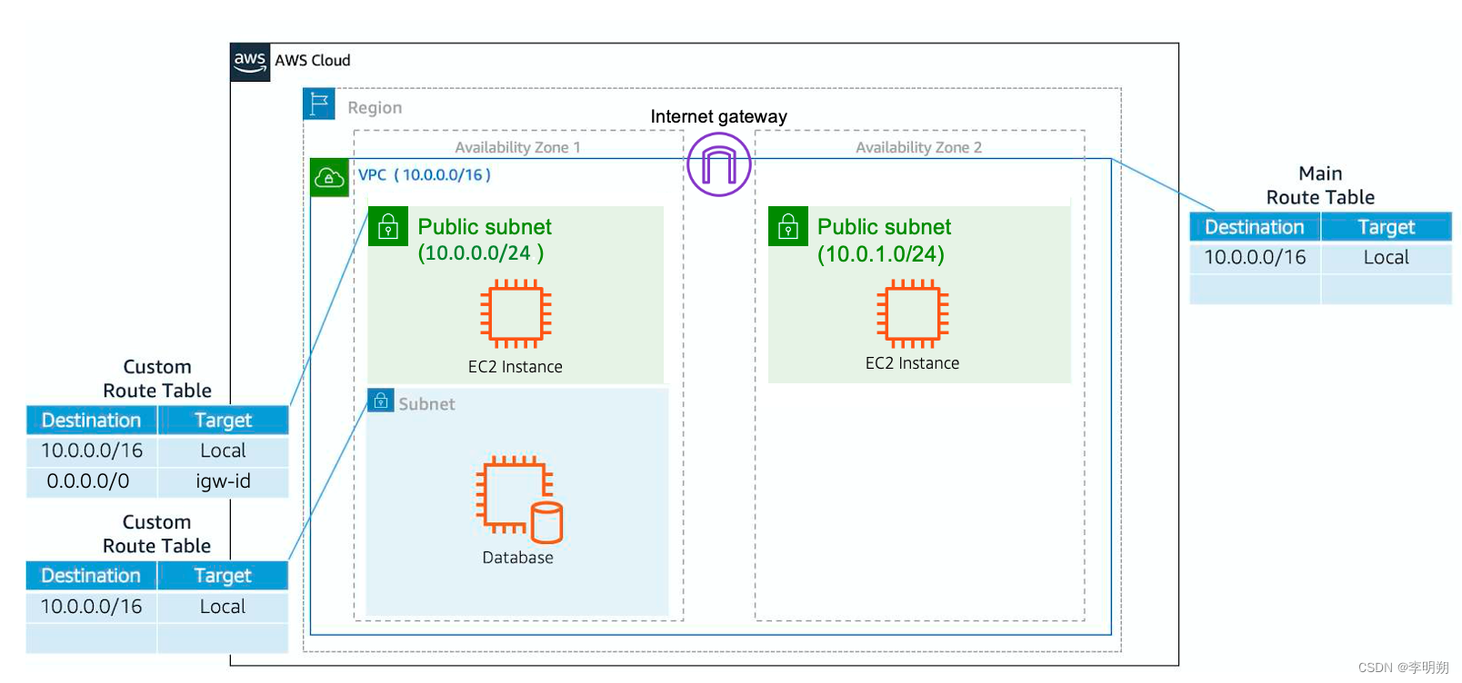Click the Database label
The width and height of the screenshot is (1462, 683).
(x=517, y=558)
